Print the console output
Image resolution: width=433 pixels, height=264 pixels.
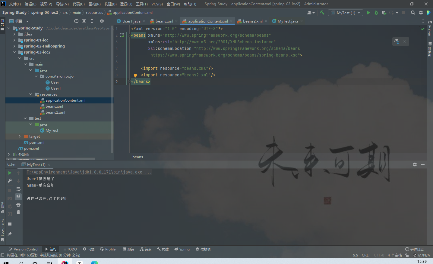[18, 204]
